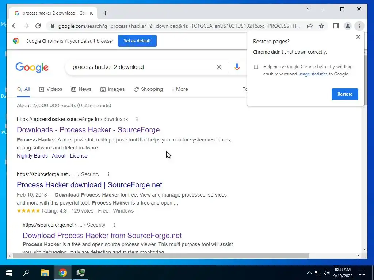Viewport: 374px width, 280px height.
Task: Click the Restore button
Action: (x=345, y=94)
